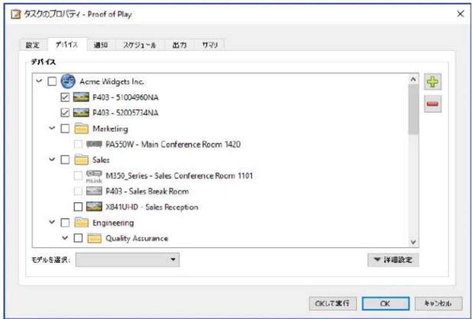
Task: Click the OKして実行 button
Action: (x=333, y=304)
